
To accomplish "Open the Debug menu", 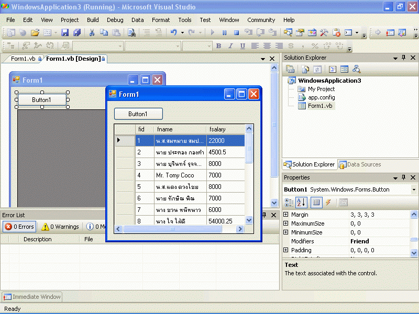I will tap(115, 20).
